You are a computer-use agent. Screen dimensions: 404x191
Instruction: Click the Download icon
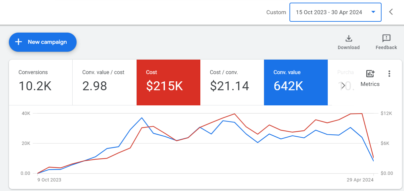pos(349,39)
